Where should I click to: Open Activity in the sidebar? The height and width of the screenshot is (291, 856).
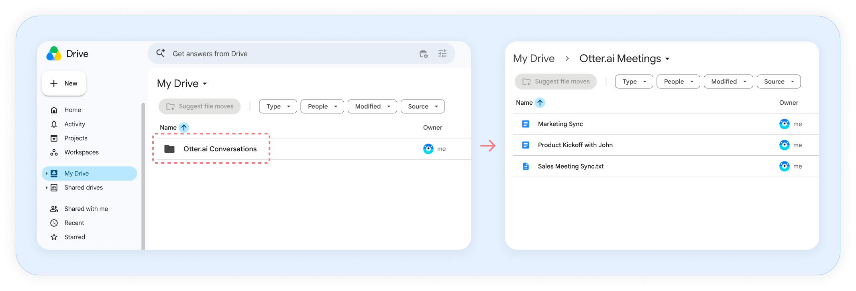(x=75, y=124)
